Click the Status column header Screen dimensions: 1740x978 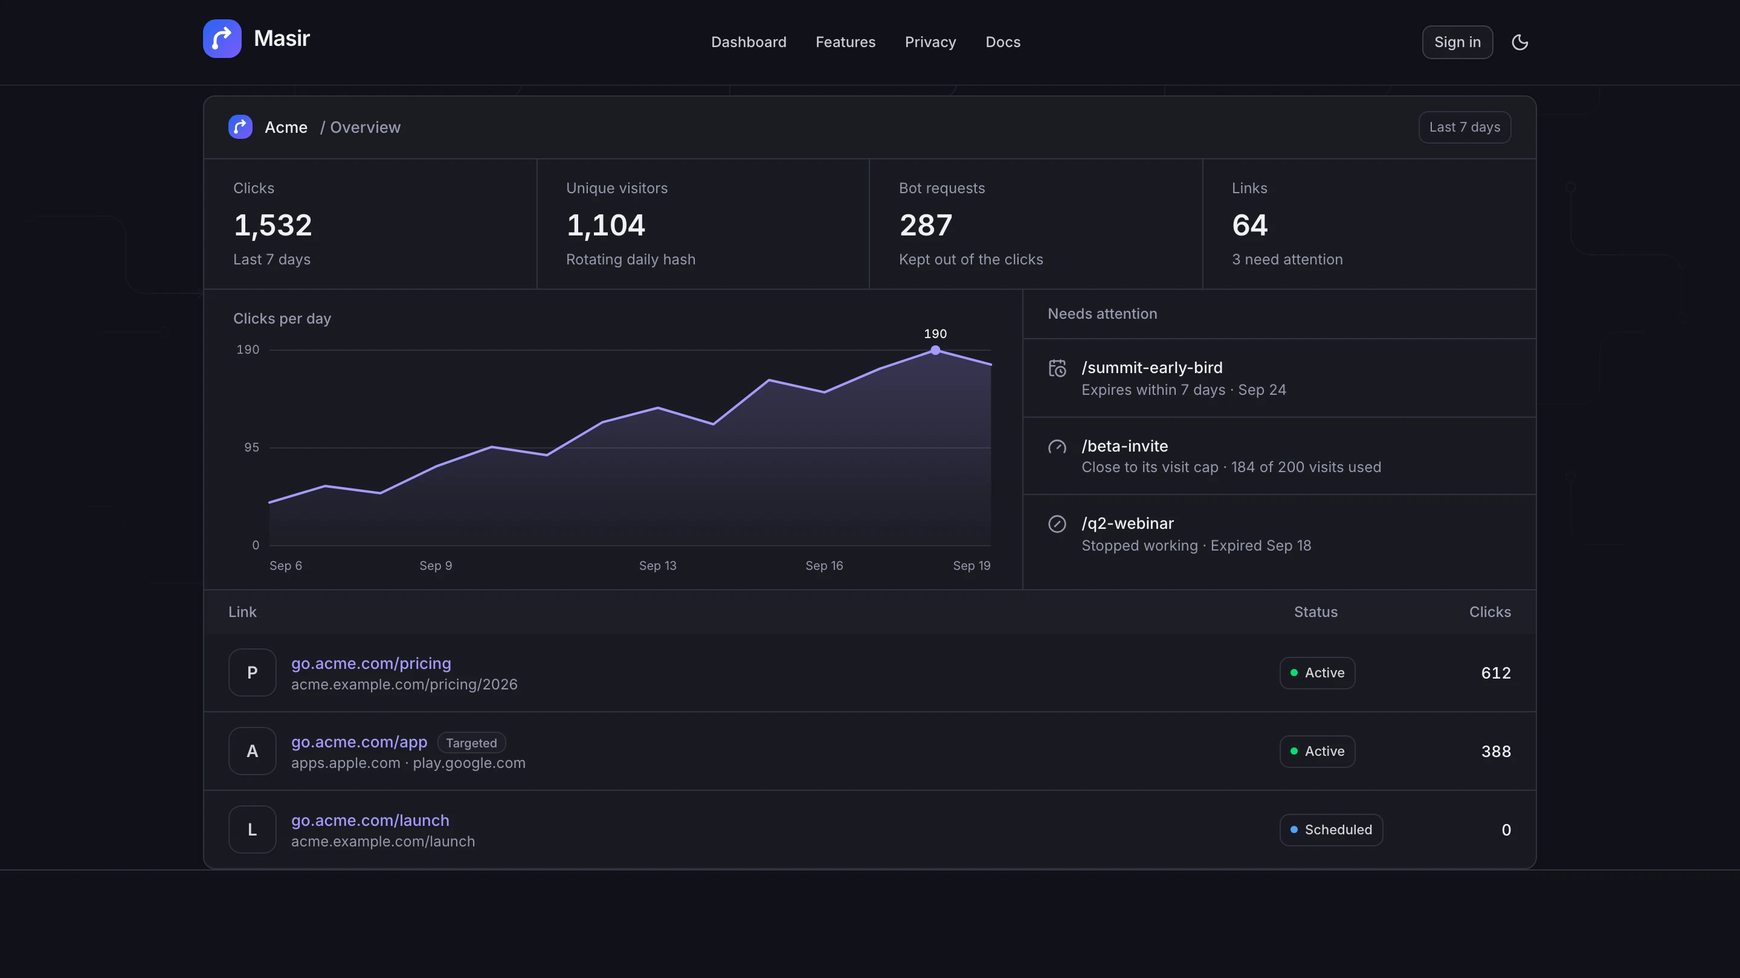point(1315,612)
